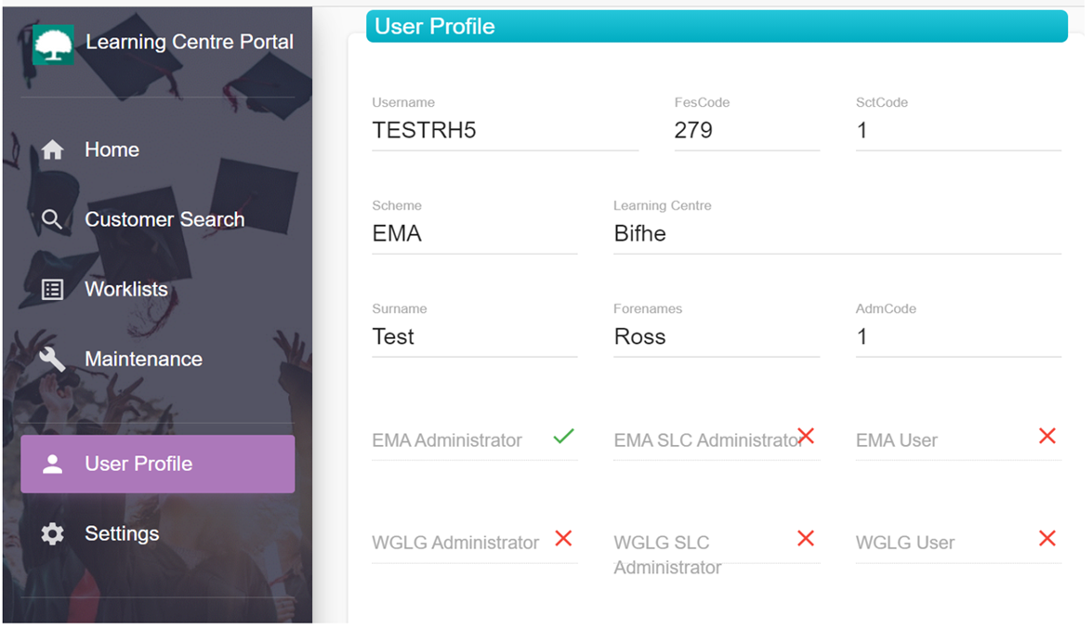Select the Username field TESTRH5
Screen dimensions: 1092x629
click(505, 130)
